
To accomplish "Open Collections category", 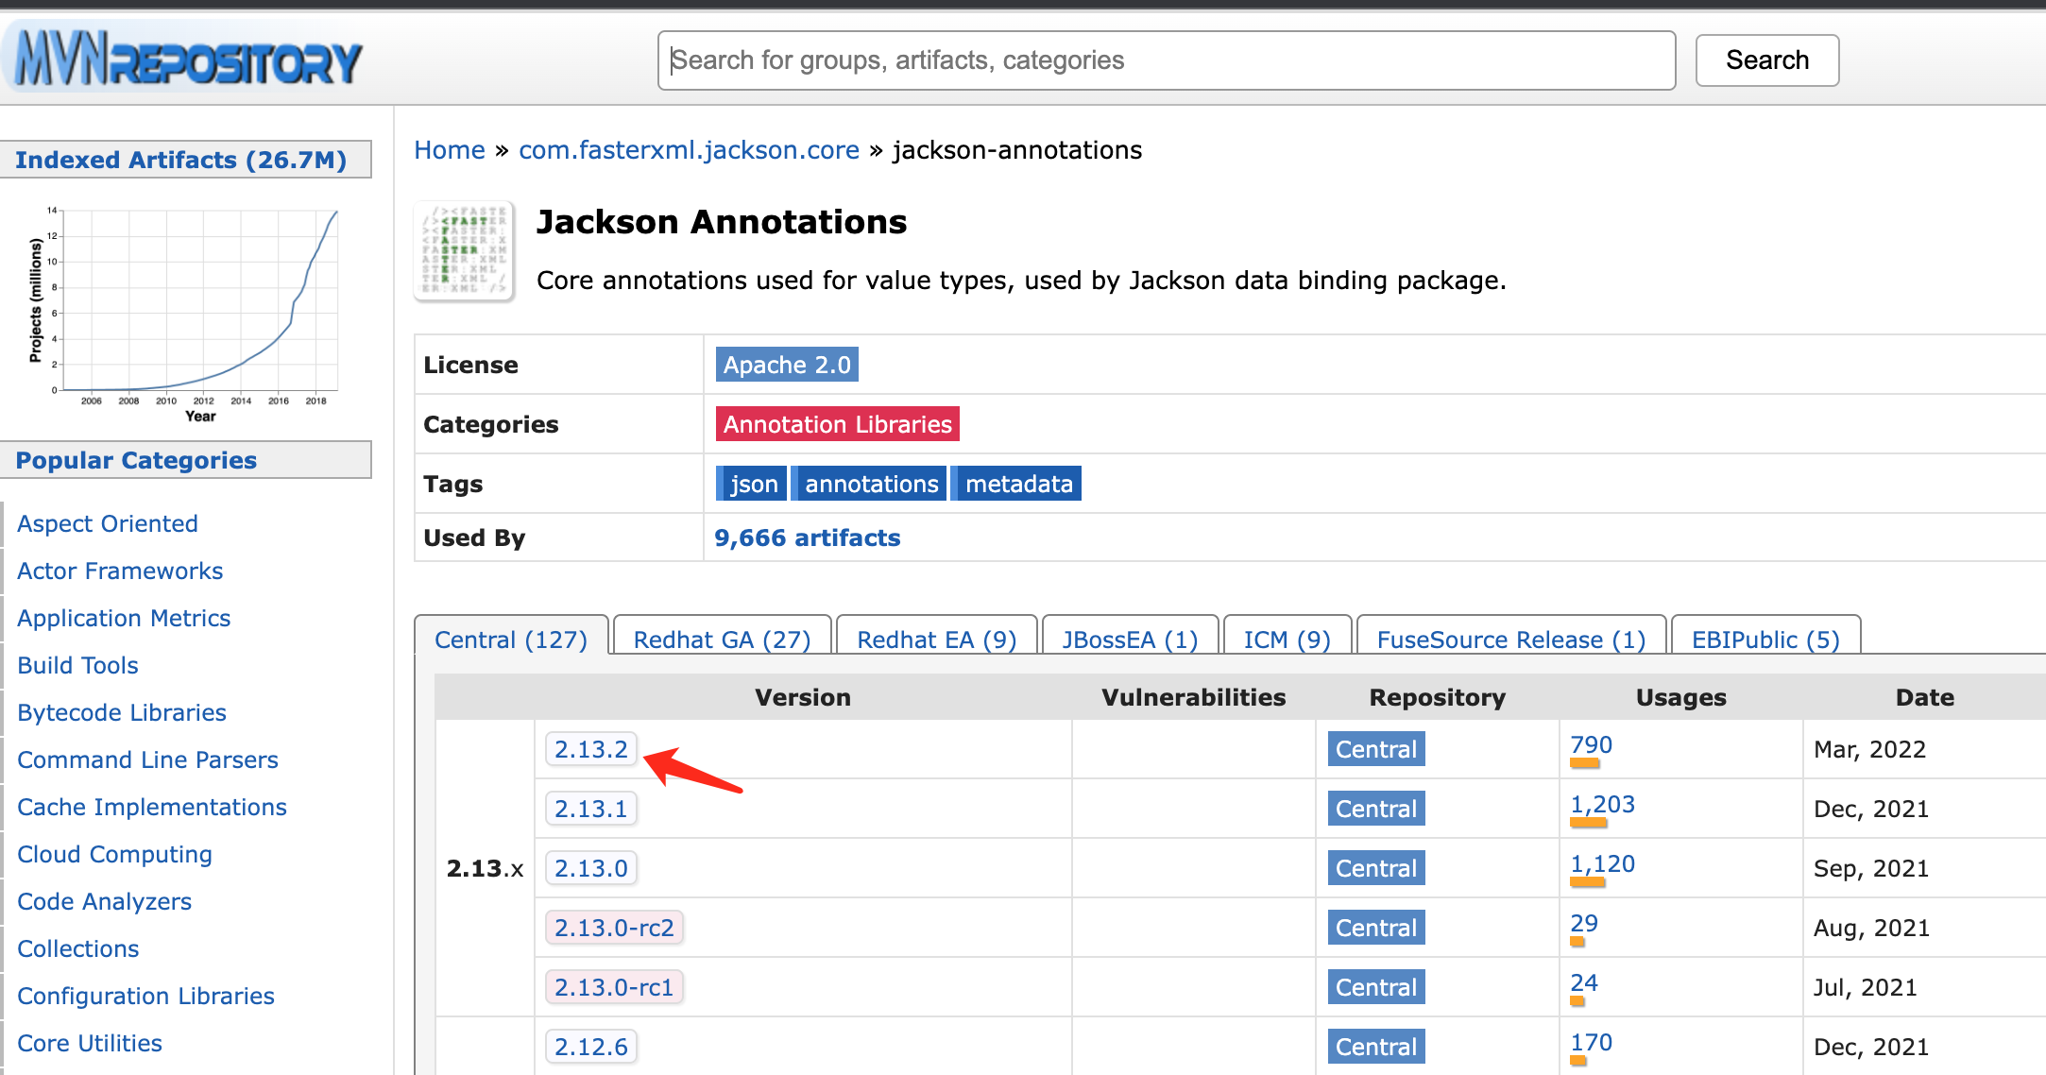I will [78, 948].
